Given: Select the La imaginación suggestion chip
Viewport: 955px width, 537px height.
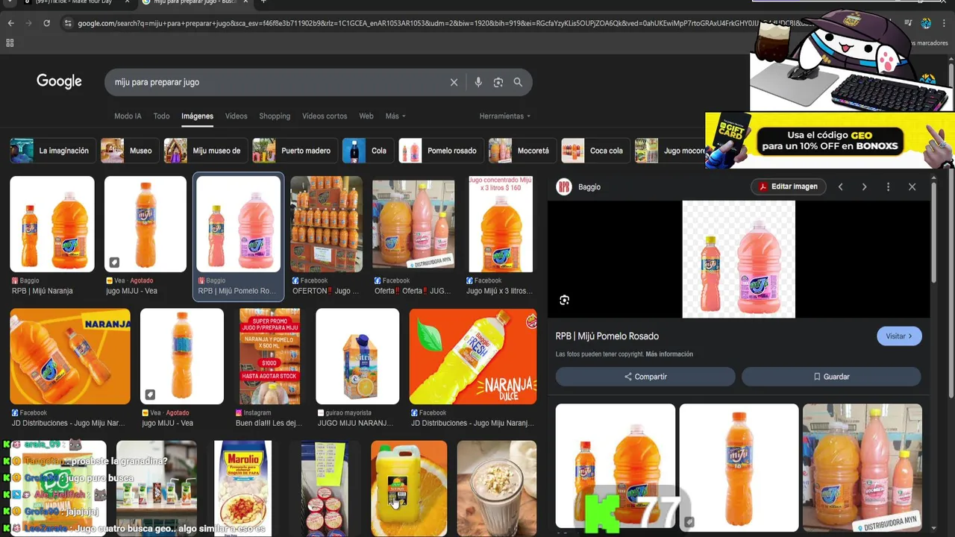Looking at the screenshot, I should click(52, 151).
